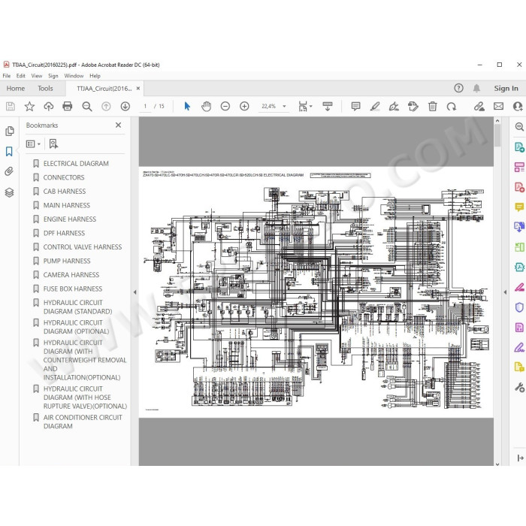526x526 pixels.
Task: Open CONNECTORS bookmark
Action: pyautogui.click(x=64, y=177)
